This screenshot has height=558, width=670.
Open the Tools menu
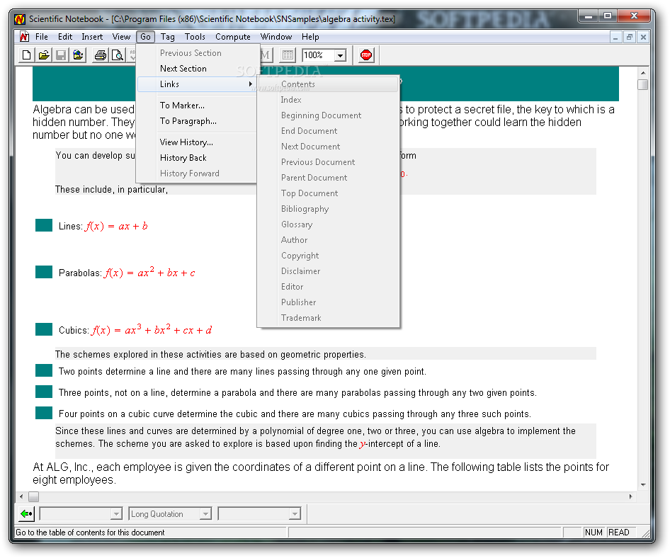pos(195,37)
